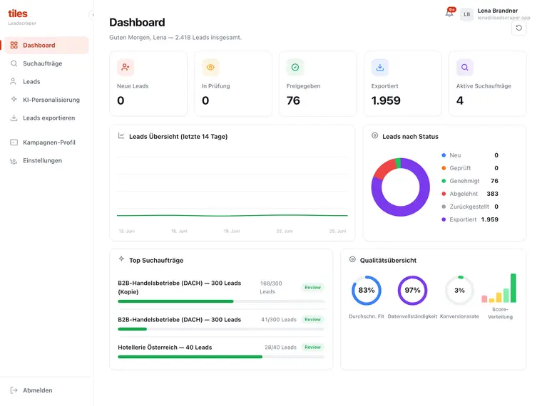Click the tiles Leadscraper logo
Image resolution: width=542 pixels, height=406 pixels.
click(x=22, y=16)
